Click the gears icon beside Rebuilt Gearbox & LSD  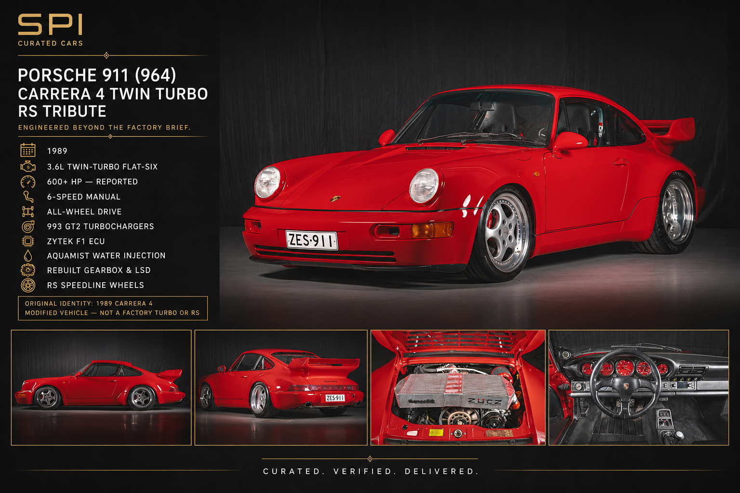coord(28,270)
